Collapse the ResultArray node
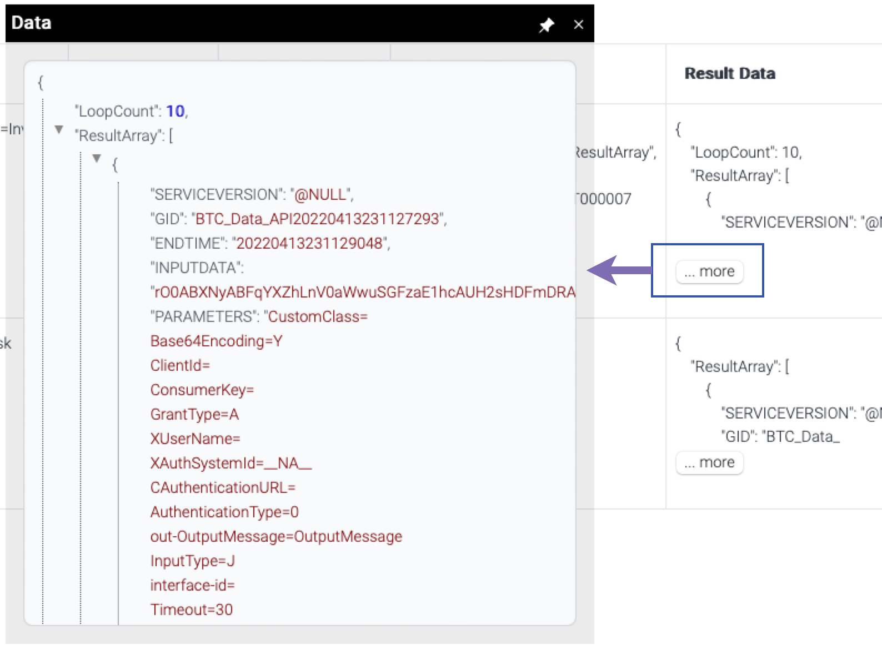The width and height of the screenshot is (882, 645). tap(59, 130)
